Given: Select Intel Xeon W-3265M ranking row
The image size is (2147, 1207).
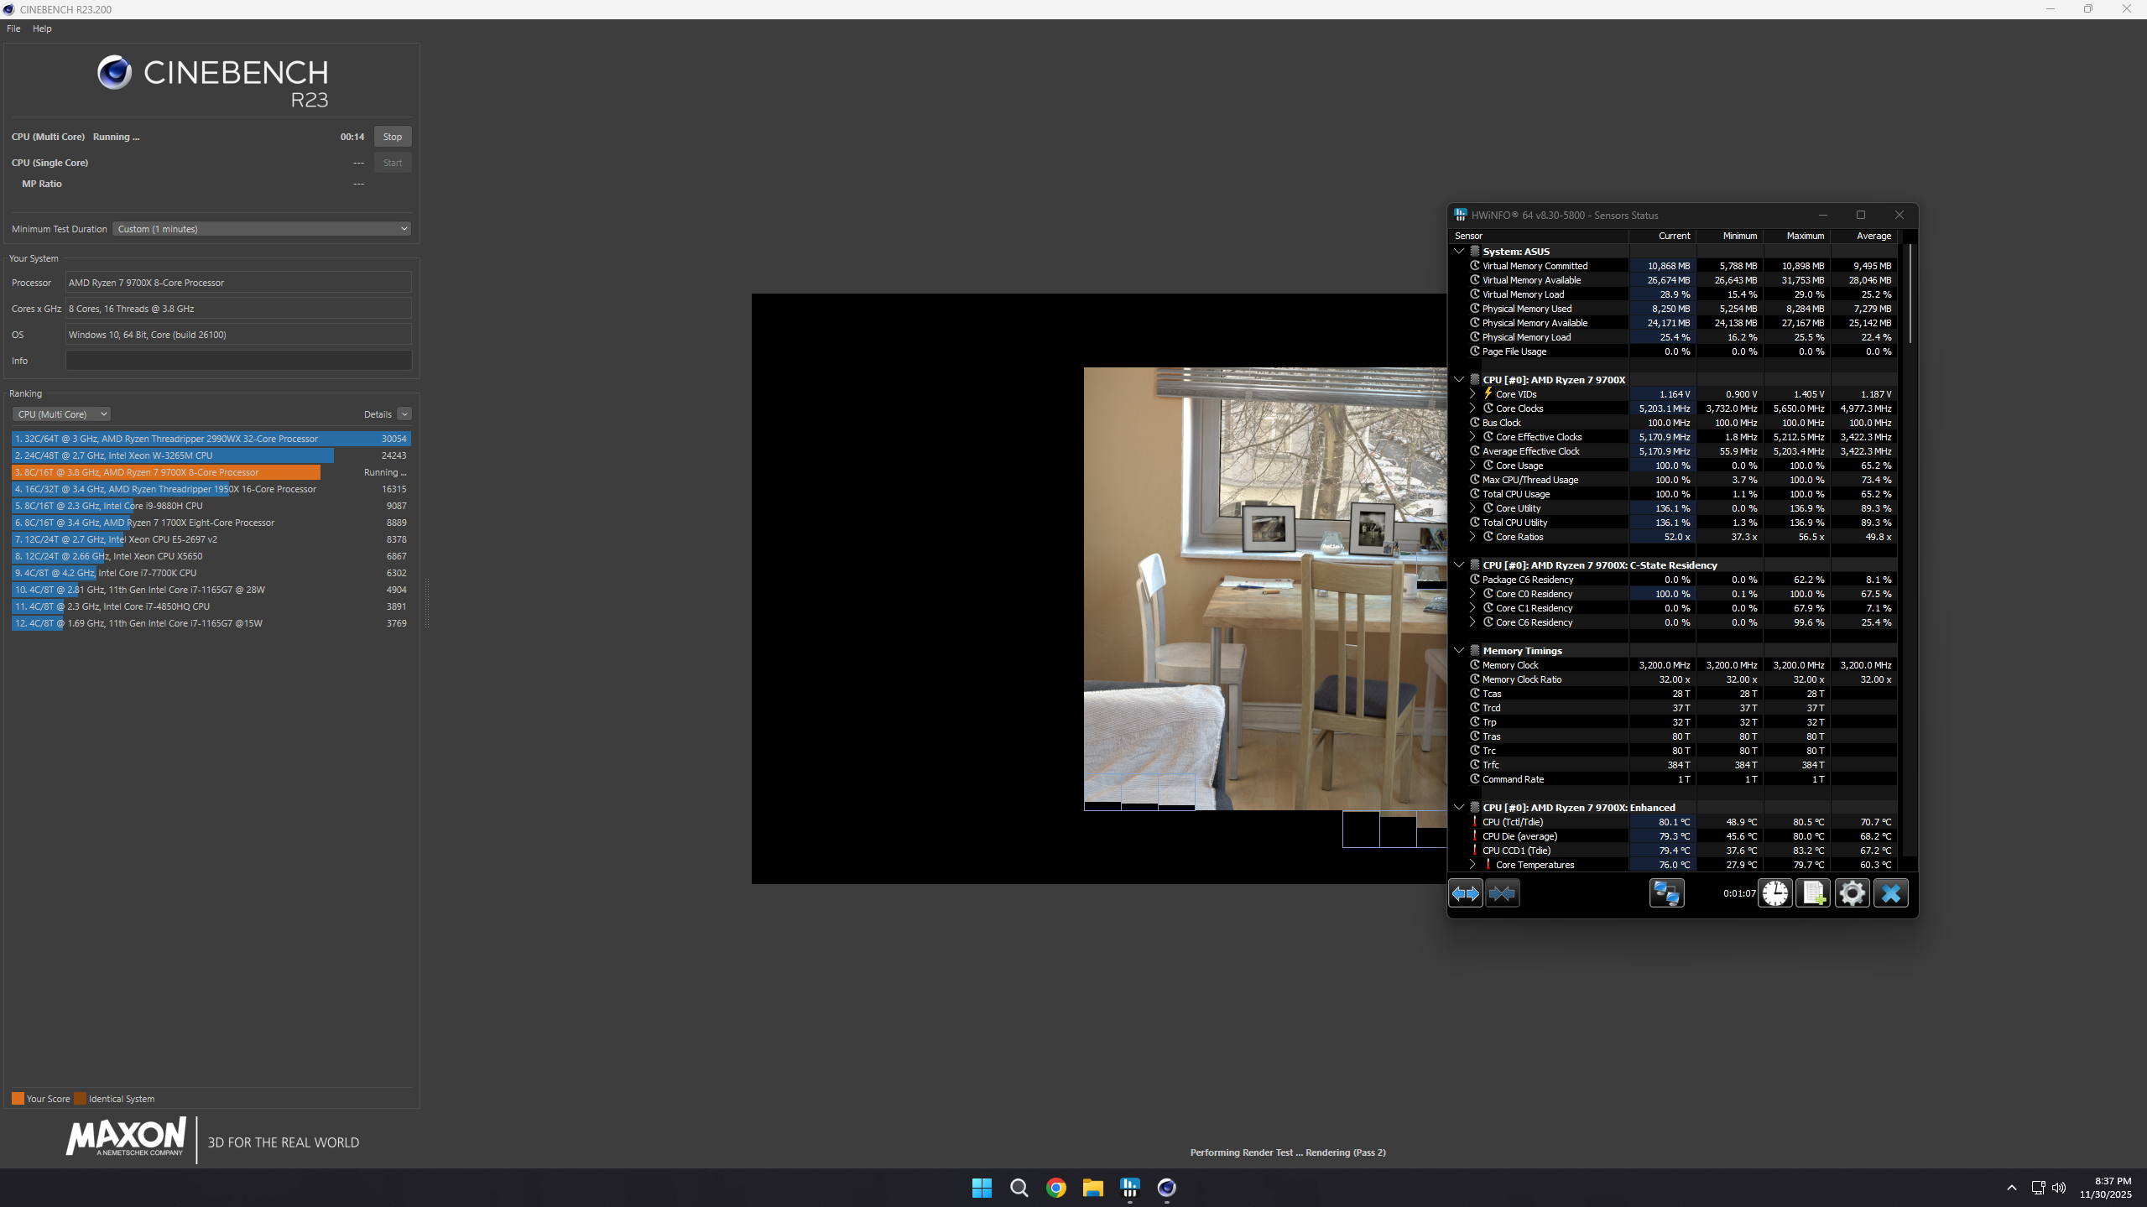Looking at the screenshot, I should tap(211, 455).
